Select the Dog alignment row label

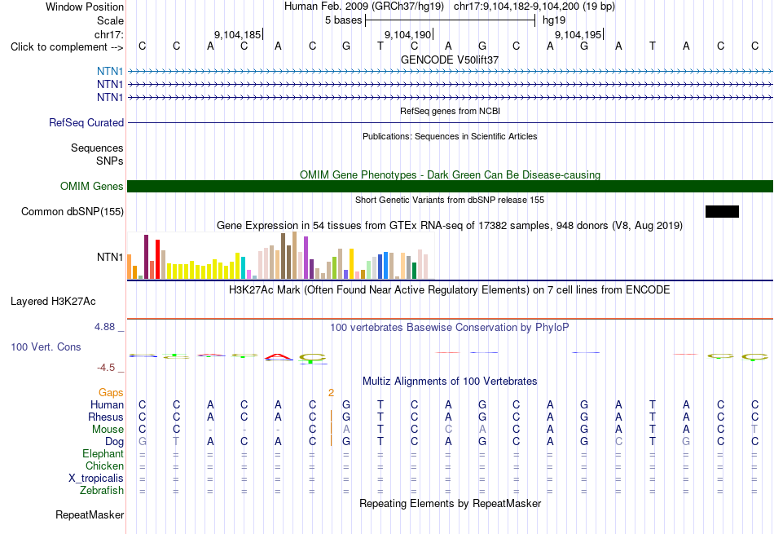point(115,442)
